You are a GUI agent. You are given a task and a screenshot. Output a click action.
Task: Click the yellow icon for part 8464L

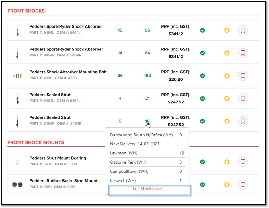(x=227, y=99)
